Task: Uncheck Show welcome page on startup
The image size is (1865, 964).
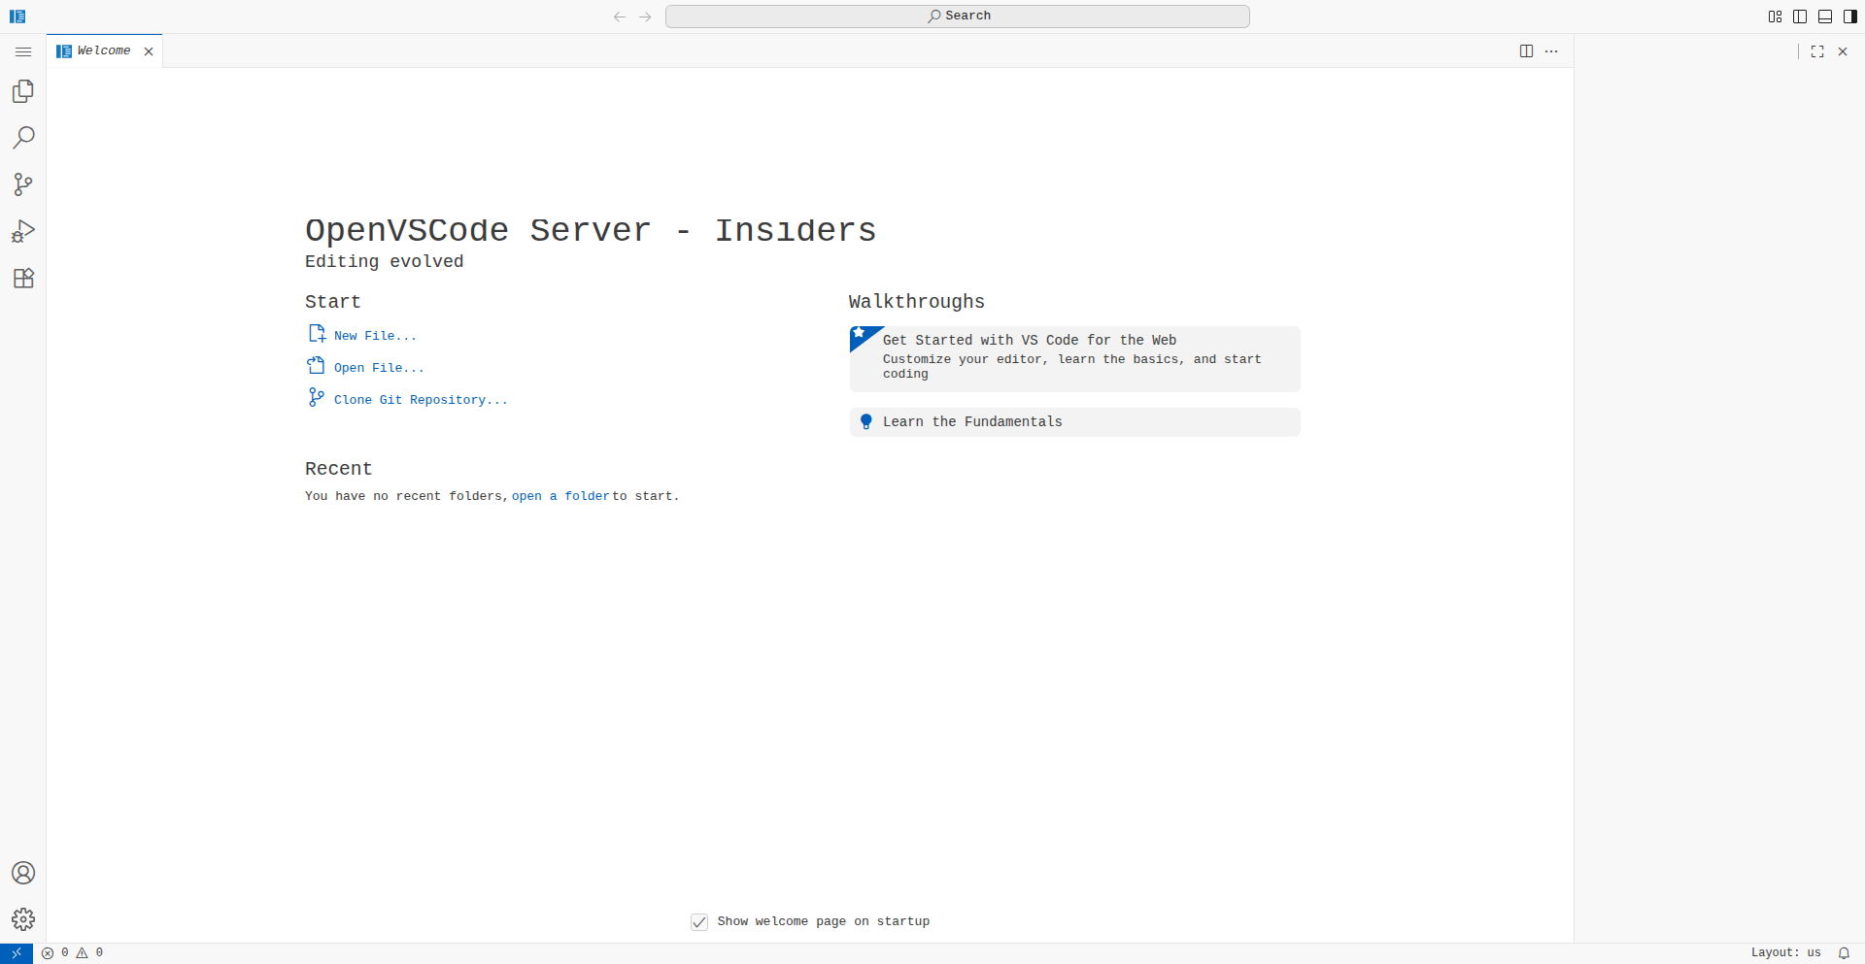Action: point(699,922)
